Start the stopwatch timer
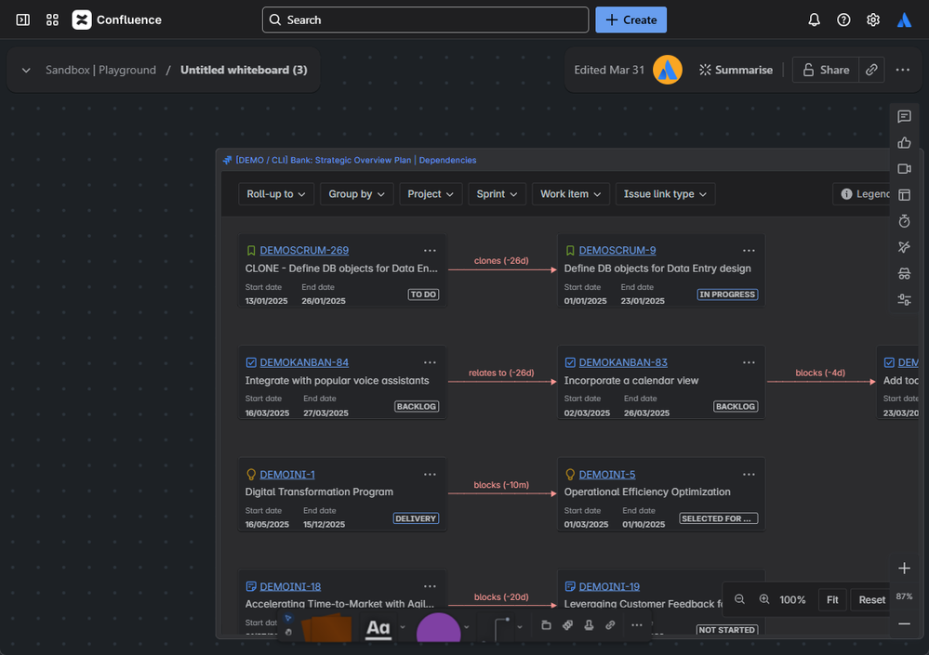Screen dimensions: 929x655 click(x=904, y=221)
